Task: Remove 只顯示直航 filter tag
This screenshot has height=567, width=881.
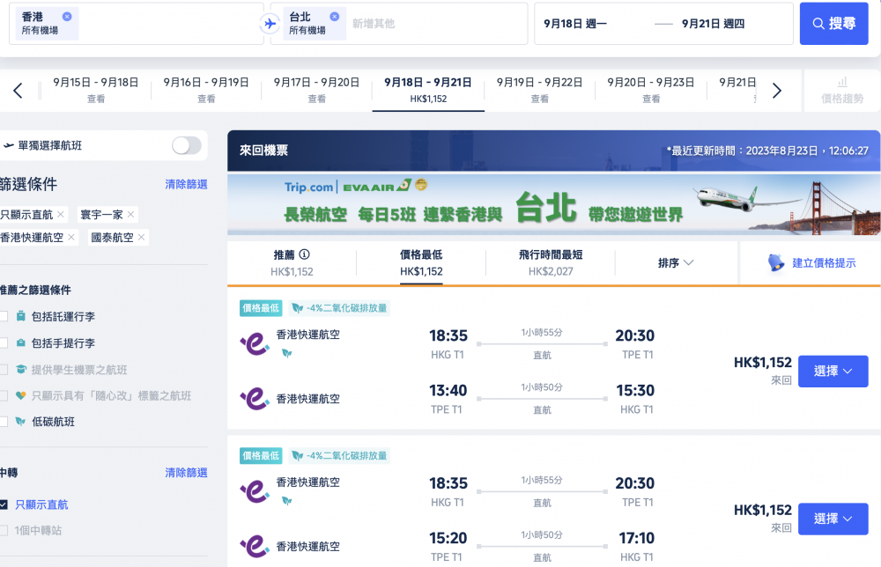Action: pos(61,215)
